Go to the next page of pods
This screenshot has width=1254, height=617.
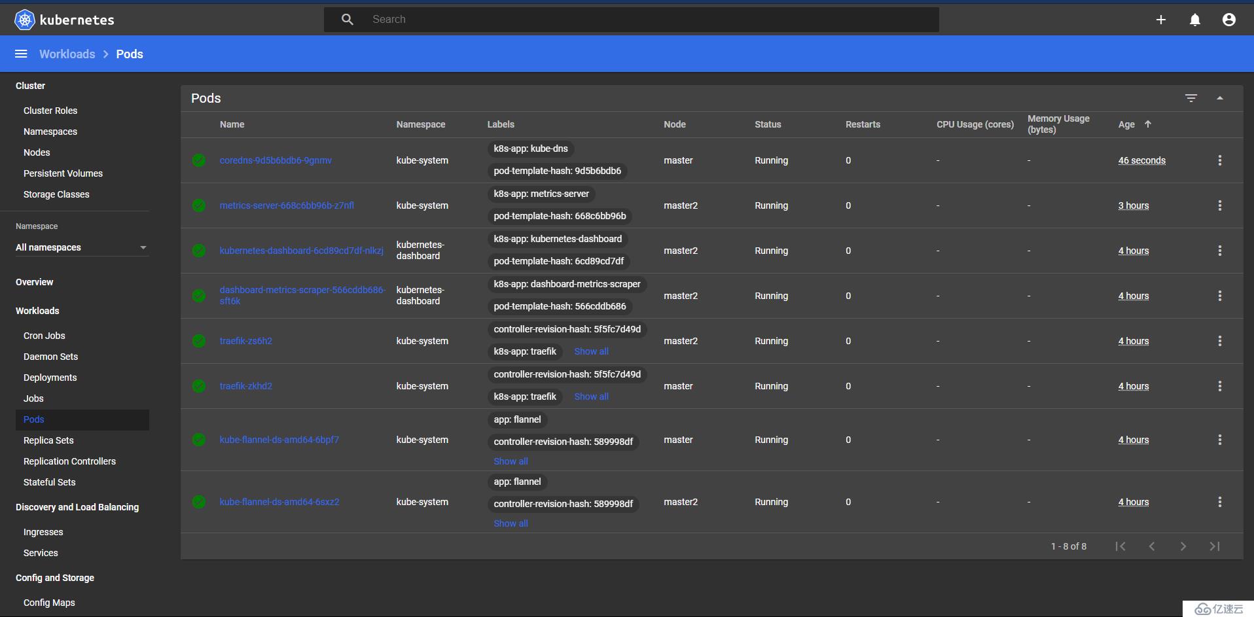[x=1183, y=546]
